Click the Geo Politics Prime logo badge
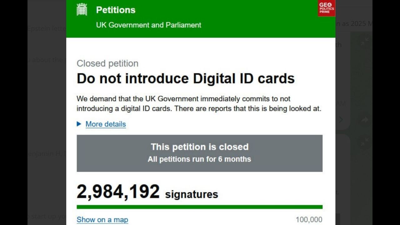 tap(326, 8)
